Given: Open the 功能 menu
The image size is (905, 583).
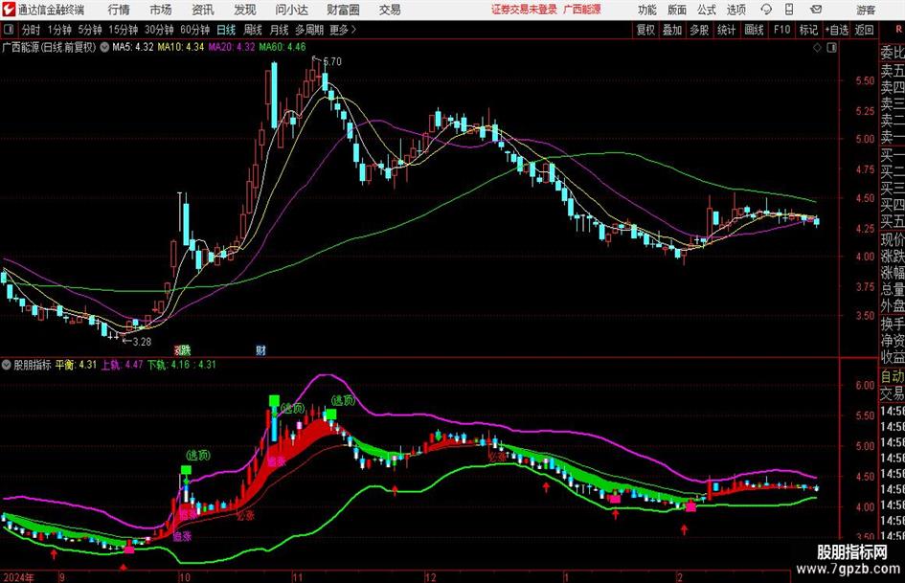Looking at the screenshot, I should [647, 10].
